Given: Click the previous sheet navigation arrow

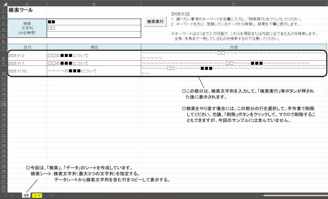Looking at the screenshot, I should [5, 195].
